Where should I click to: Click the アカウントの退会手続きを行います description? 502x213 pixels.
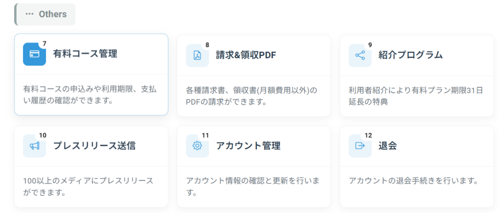coord(413,181)
